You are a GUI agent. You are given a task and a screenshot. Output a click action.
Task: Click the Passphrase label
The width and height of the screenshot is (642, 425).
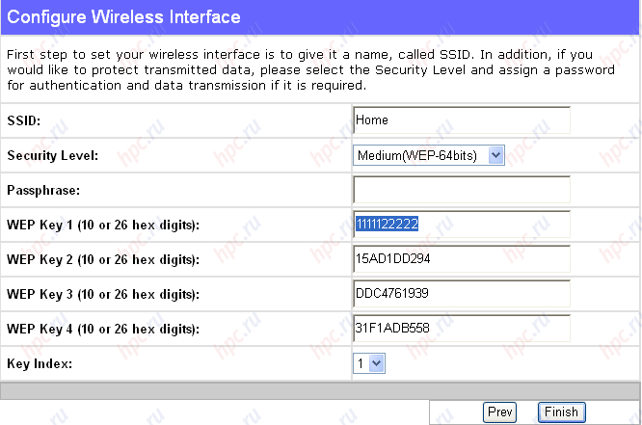coord(43,191)
